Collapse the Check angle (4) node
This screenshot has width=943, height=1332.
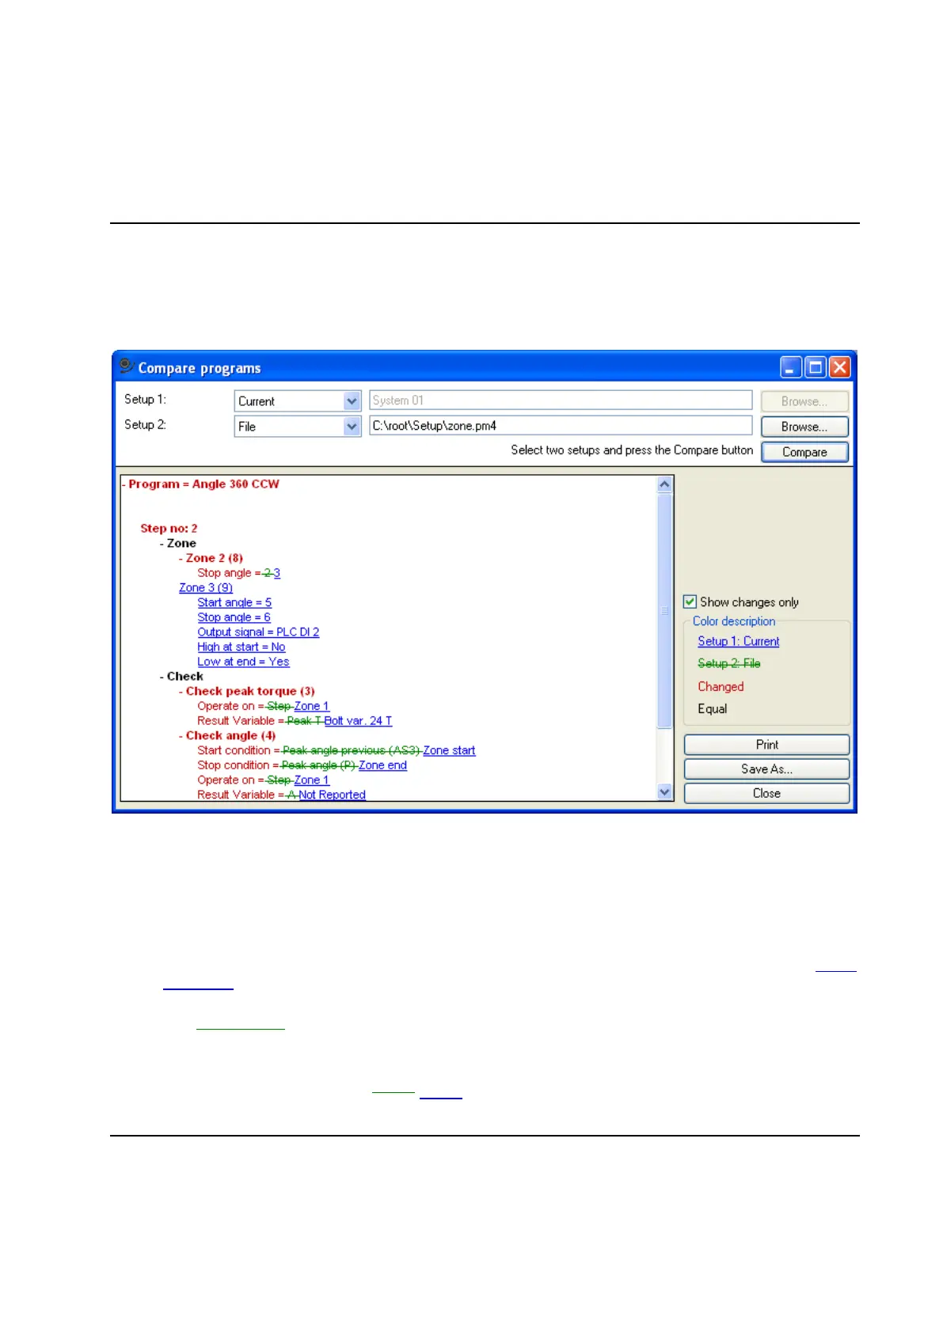click(181, 735)
